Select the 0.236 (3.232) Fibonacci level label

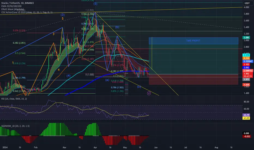pyautogui.click(x=19, y=31)
